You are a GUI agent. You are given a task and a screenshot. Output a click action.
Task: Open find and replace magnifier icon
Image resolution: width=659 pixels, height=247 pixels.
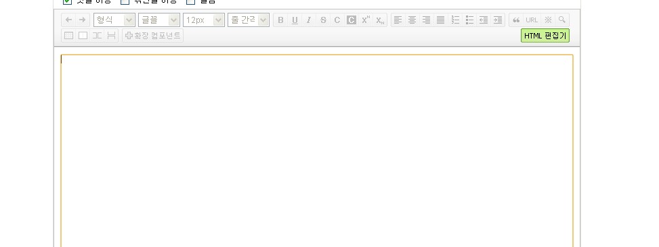pyautogui.click(x=562, y=20)
